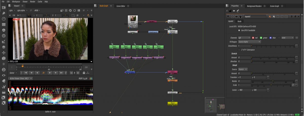The image size is (304, 116).
Task: Click the Transform nodes icon (four-way arrows)
Action: coord(4,53)
